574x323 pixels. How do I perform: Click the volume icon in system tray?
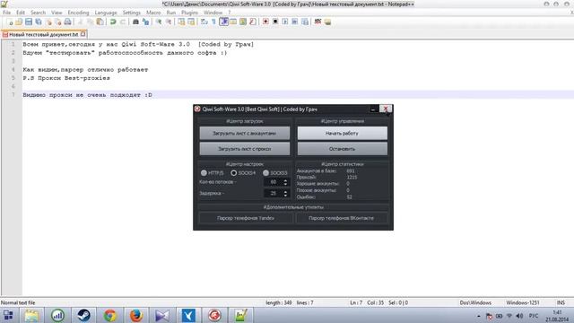point(519,316)
